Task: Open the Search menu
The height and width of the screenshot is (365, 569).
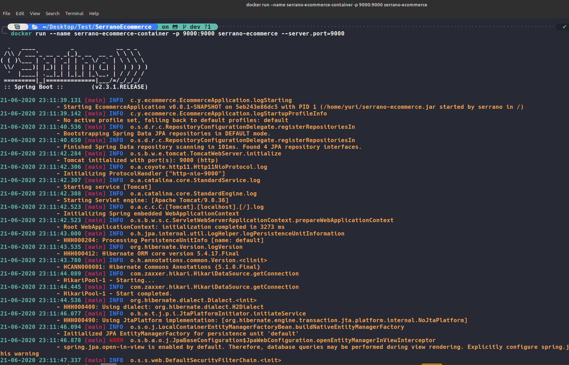Action: click(52, 13)
